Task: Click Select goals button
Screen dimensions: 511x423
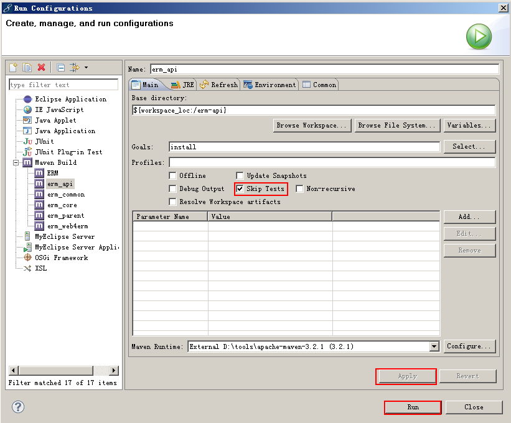Action: click(x=469, y=147)
